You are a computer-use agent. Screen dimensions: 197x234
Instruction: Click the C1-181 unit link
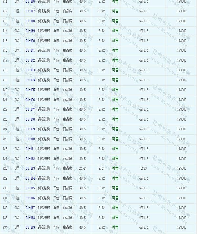point(30,149)
